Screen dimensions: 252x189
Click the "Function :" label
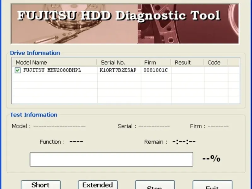pos(52,142)
